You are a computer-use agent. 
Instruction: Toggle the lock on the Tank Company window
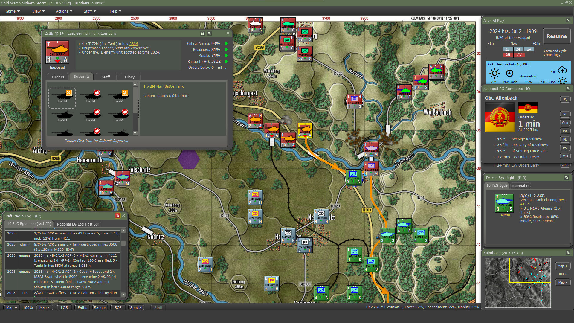click(202, 33)
